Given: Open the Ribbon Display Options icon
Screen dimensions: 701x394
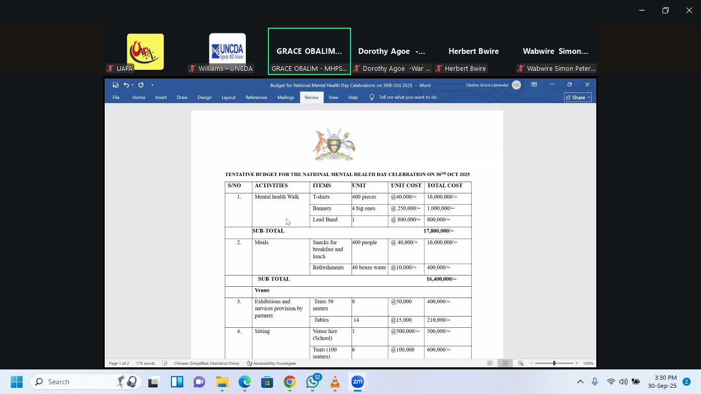Looking at the screenshot, I should [x=534, y=85].
